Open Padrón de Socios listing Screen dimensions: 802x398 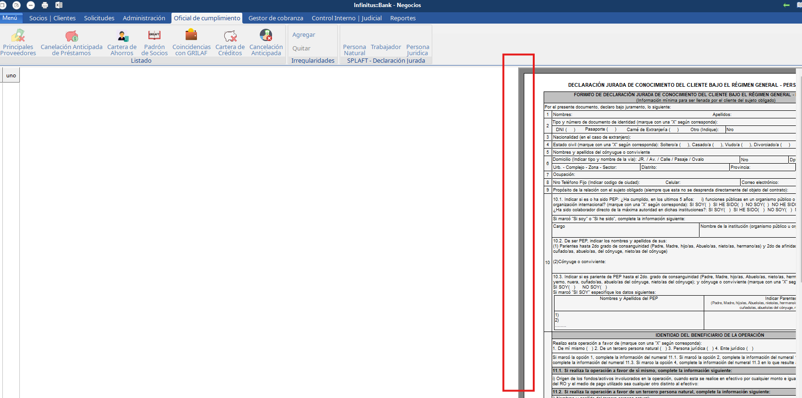pyautogui.click(x=154, y=42)
